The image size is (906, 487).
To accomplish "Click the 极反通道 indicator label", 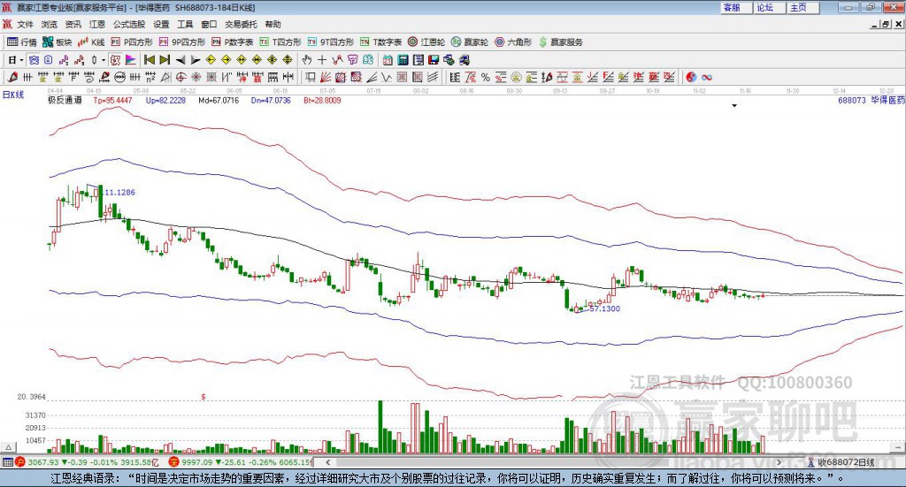I will click(x=65, y=101).
